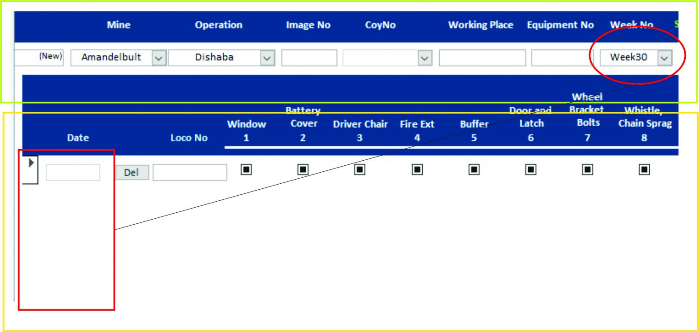Viewport: 699px width, 332px height.
Task: Tick the Fire Ext 4 checkbox
Action: (x=417, y=170)
